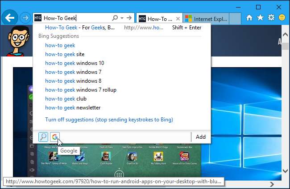This screenshot has height=189, width=290.
Task: Maximize the Internet Explorer window
Action: click(x=258, y=7)
